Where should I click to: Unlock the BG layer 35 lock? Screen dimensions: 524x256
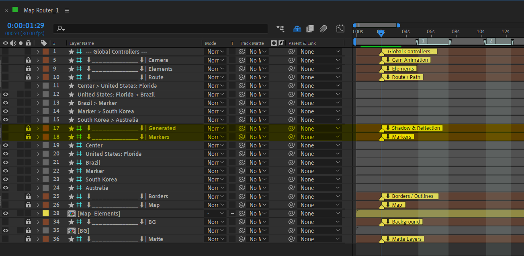pyautogui.click(x=28, y=230)
